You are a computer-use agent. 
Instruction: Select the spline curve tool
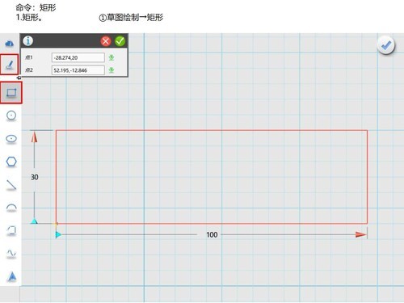pos(11,254)
